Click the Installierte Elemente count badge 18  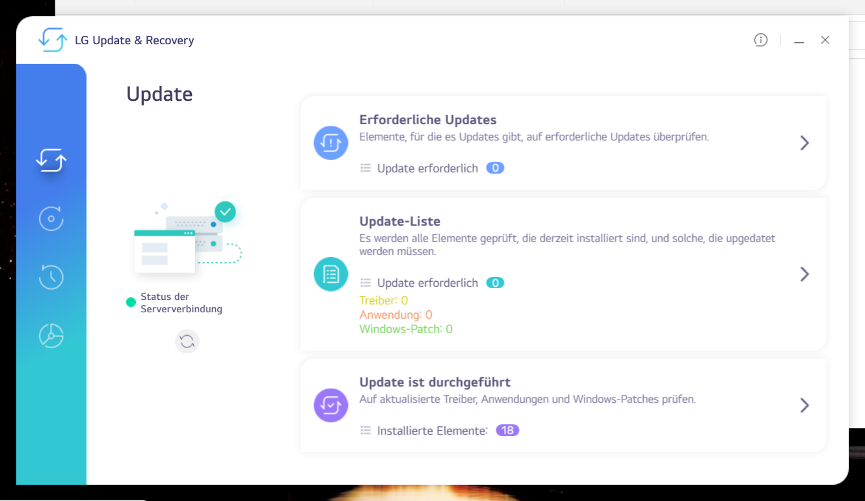[x=507, y=430]
